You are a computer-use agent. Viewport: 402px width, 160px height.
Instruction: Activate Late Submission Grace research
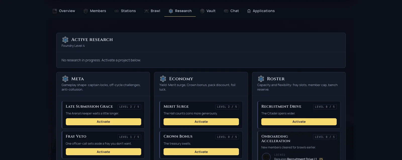tap(104, 122)
